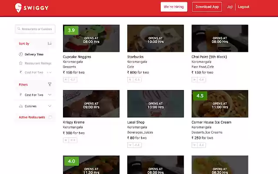Click the 3.9 rating badge on Cupcake Noggins

point(71,30)
